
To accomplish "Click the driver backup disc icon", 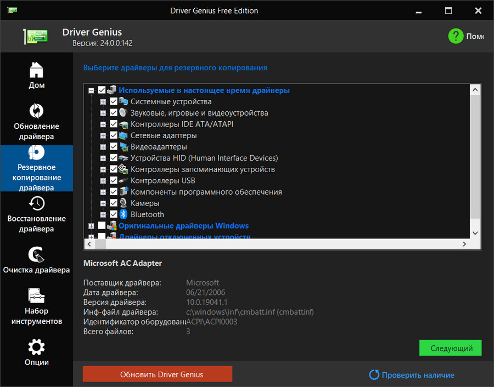I will click(x=36, y=152).
